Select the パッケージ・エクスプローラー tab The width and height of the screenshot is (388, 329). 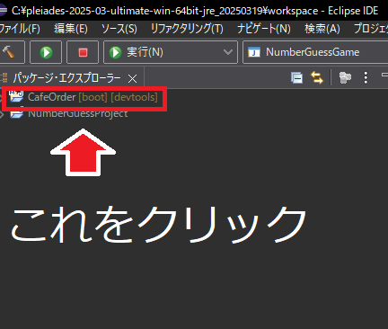66,78
